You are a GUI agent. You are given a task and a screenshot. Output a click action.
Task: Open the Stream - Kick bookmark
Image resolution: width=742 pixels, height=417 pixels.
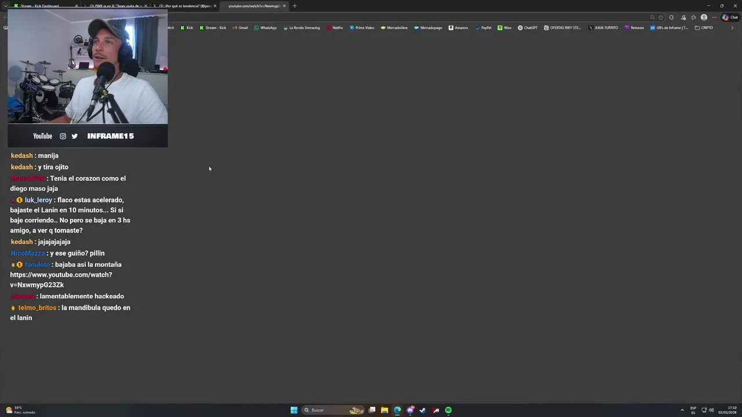coord(213,28)
